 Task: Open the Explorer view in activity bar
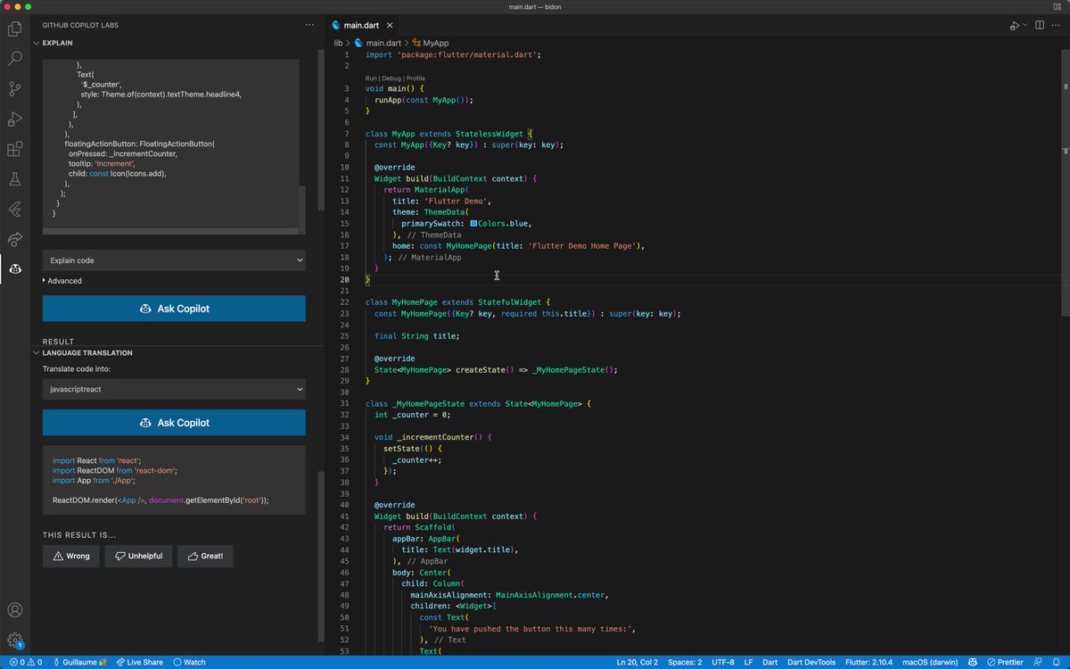tap(15, 29)
